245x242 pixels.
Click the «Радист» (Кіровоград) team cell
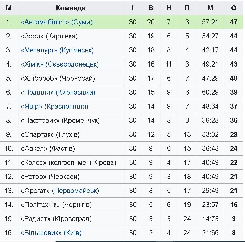click(x=56, y=219)
